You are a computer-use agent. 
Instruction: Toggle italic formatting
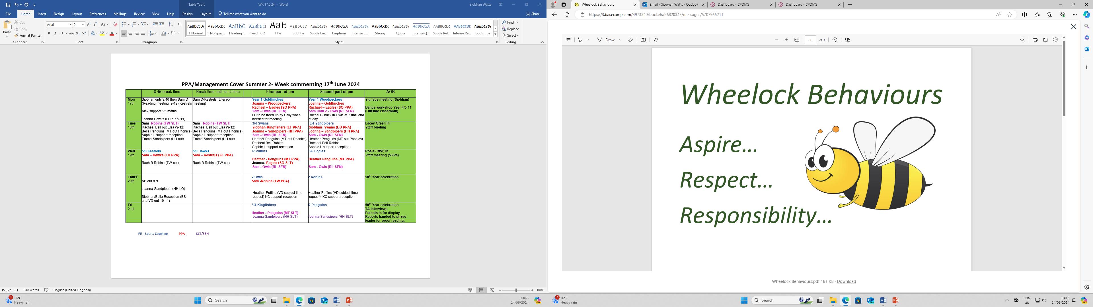point(55,34)
